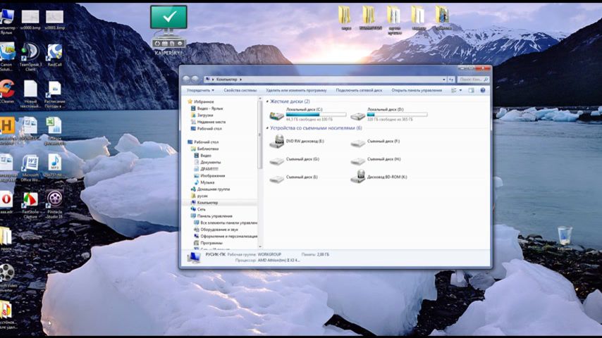Select Оборудование и звук in tree
The height and width of the screenshot is (338, 602).
[219, 230]
